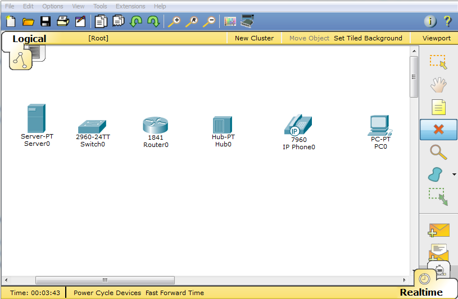This screenshot has width=458, height=299.
Task: Choose the Resize Shape tool
Action: [x=438, y=197]
